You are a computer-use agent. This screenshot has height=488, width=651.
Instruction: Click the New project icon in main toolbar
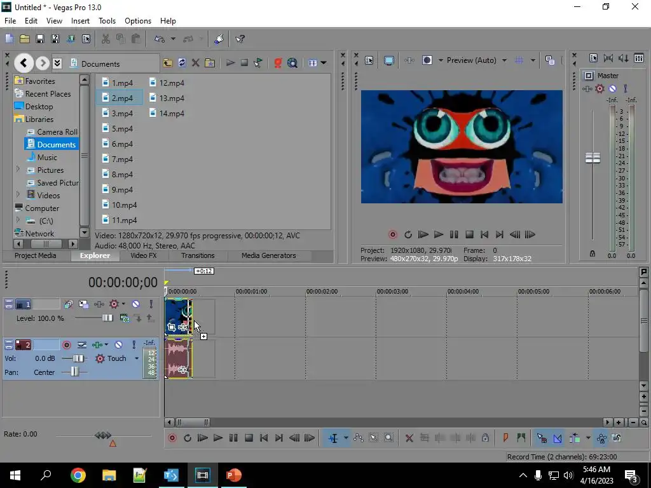[x=9, y=39]
